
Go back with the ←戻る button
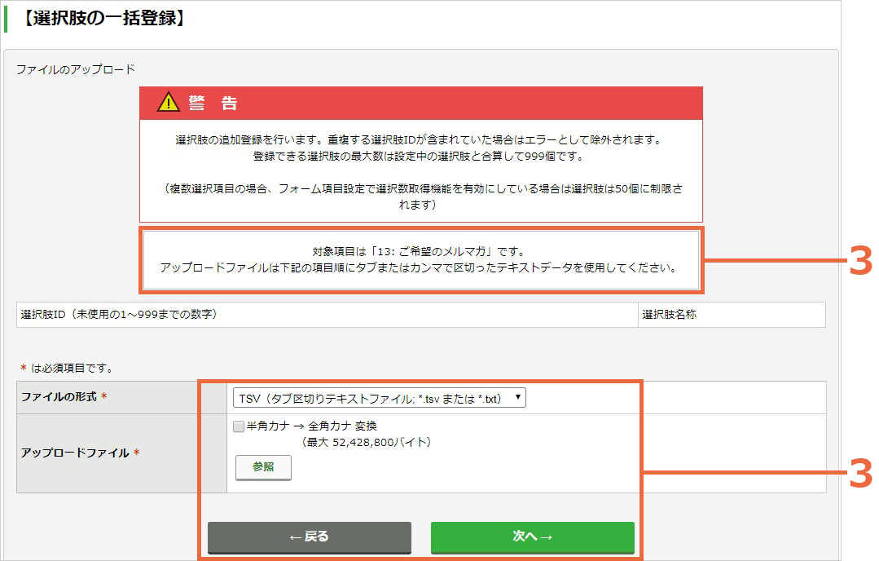pyautogui.click(x=310, y=537)
